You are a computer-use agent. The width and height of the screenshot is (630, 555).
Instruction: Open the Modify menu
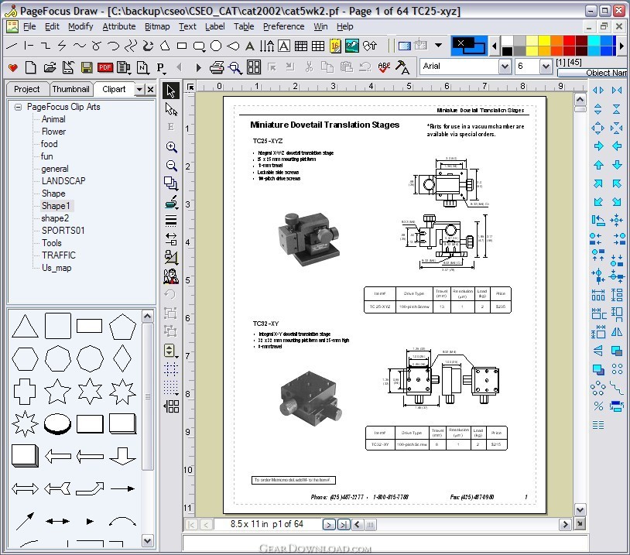pos(80,26)
